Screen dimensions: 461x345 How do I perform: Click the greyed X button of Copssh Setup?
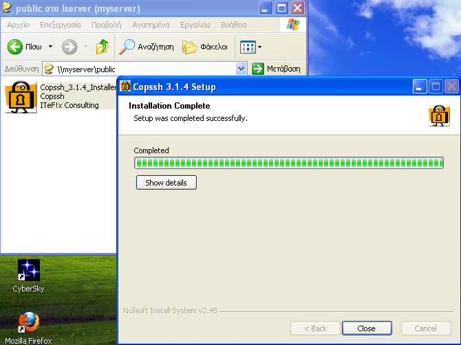pos(451,87)
